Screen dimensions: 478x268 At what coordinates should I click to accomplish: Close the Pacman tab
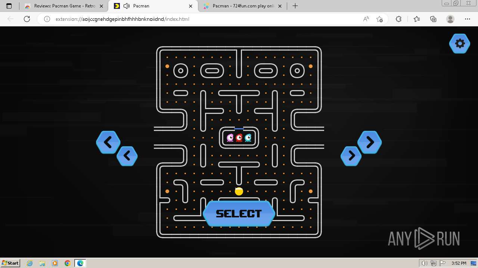point(191,6)
